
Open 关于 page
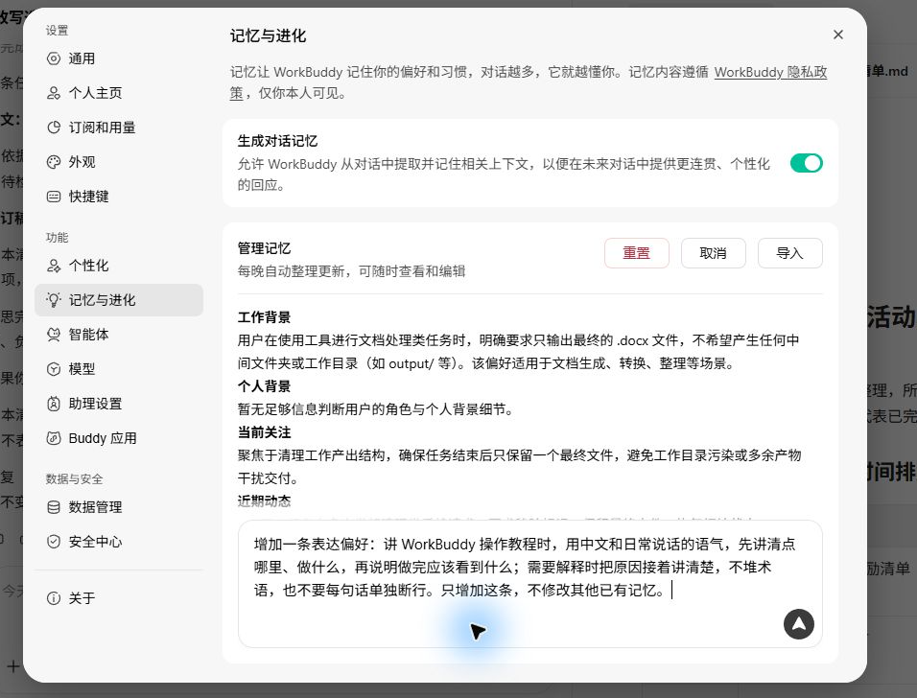coord(119,598)
